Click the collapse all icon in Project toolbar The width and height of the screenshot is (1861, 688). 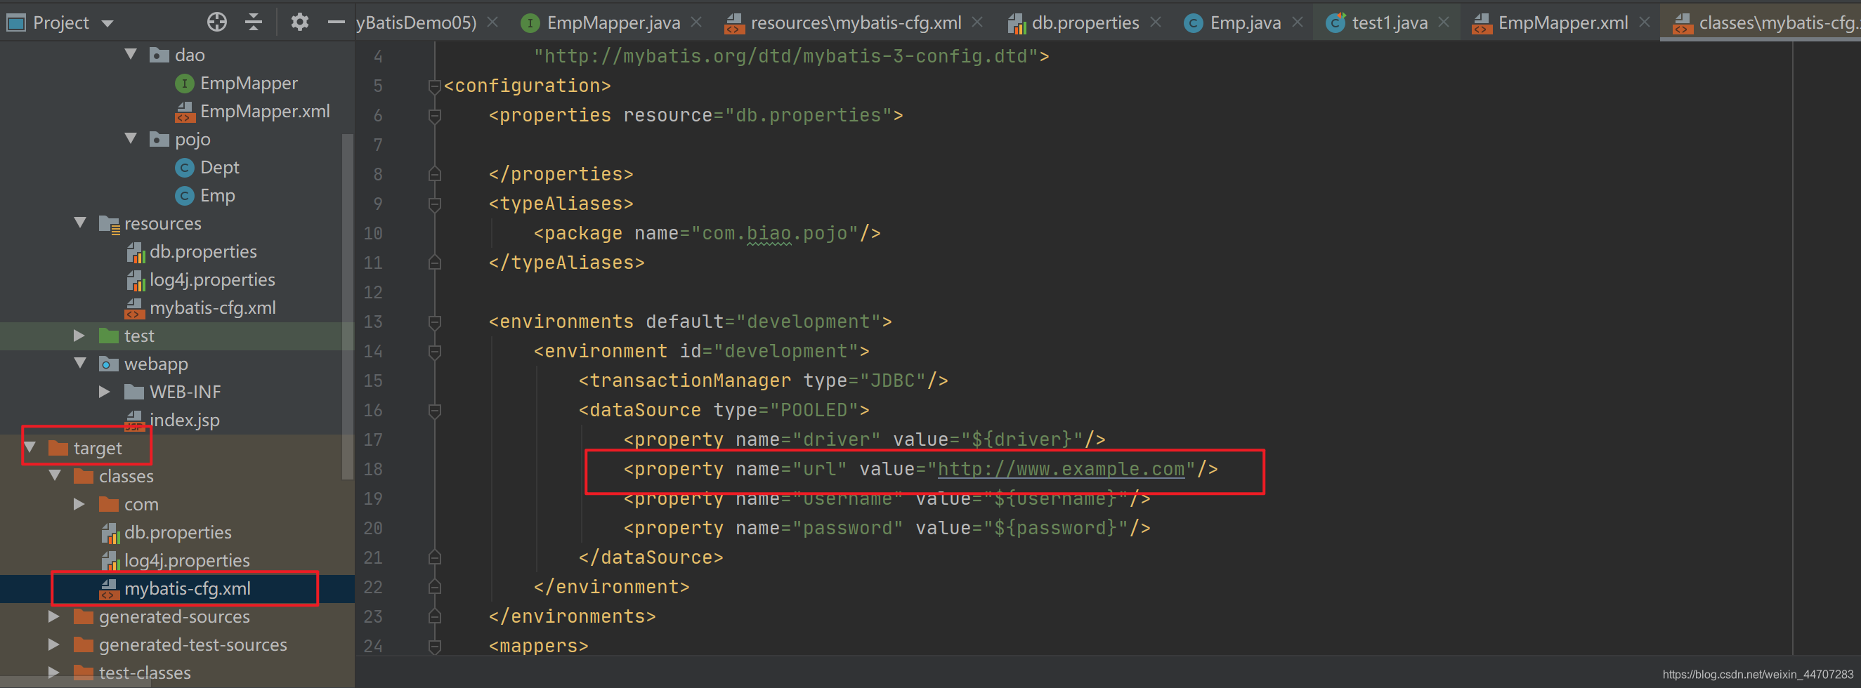pyautogui.click(x=254, y=22)
